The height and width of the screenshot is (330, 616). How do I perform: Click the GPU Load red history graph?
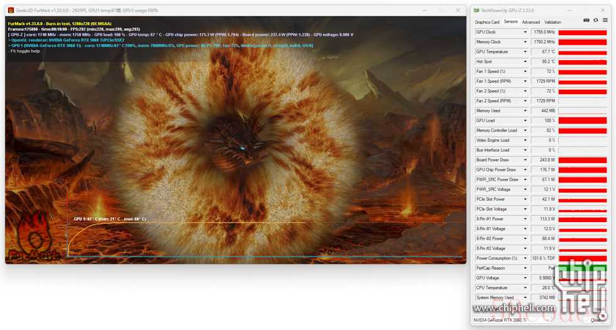[x=583, y=120]
